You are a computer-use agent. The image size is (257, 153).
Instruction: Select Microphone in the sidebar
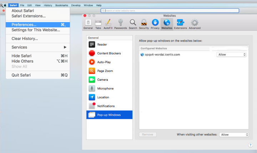click(x=109, y=89)
